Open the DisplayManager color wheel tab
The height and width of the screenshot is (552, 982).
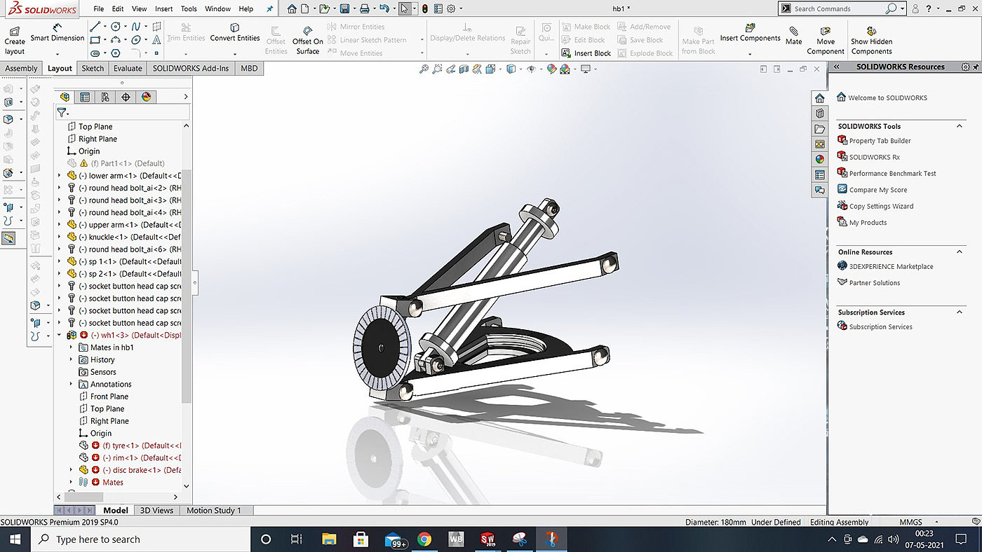pos(146,97)
